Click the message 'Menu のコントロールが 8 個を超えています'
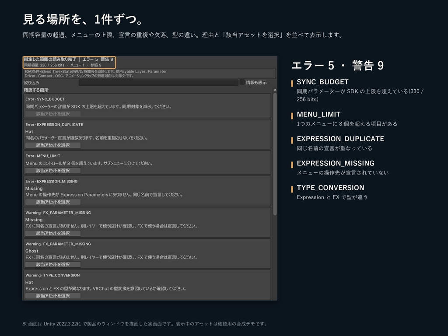 pos(89,164)
